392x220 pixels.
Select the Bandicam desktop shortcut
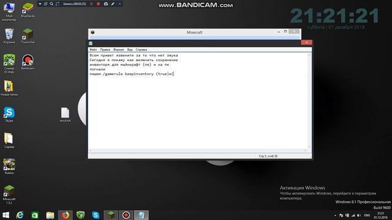28,62
